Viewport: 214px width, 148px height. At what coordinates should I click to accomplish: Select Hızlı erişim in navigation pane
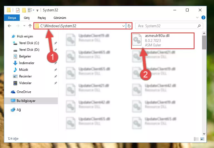pyautogui.click(x=25, y=36)
